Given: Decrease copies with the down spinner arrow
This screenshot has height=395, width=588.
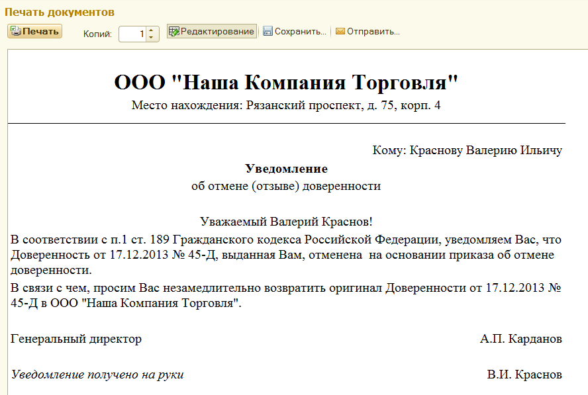Looking at the screenshot, I should 151,38.
